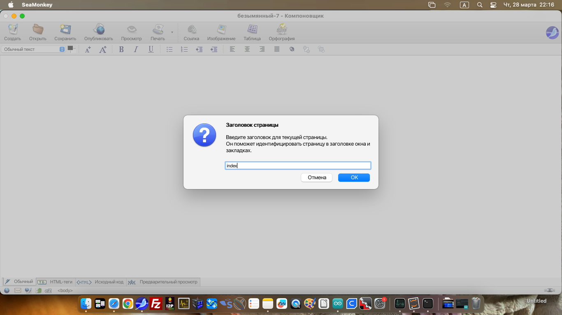This screenshot has width=562, height=315.
Task: Click the Ссылка (Link) toolbar icon
Action: (191, 30)
